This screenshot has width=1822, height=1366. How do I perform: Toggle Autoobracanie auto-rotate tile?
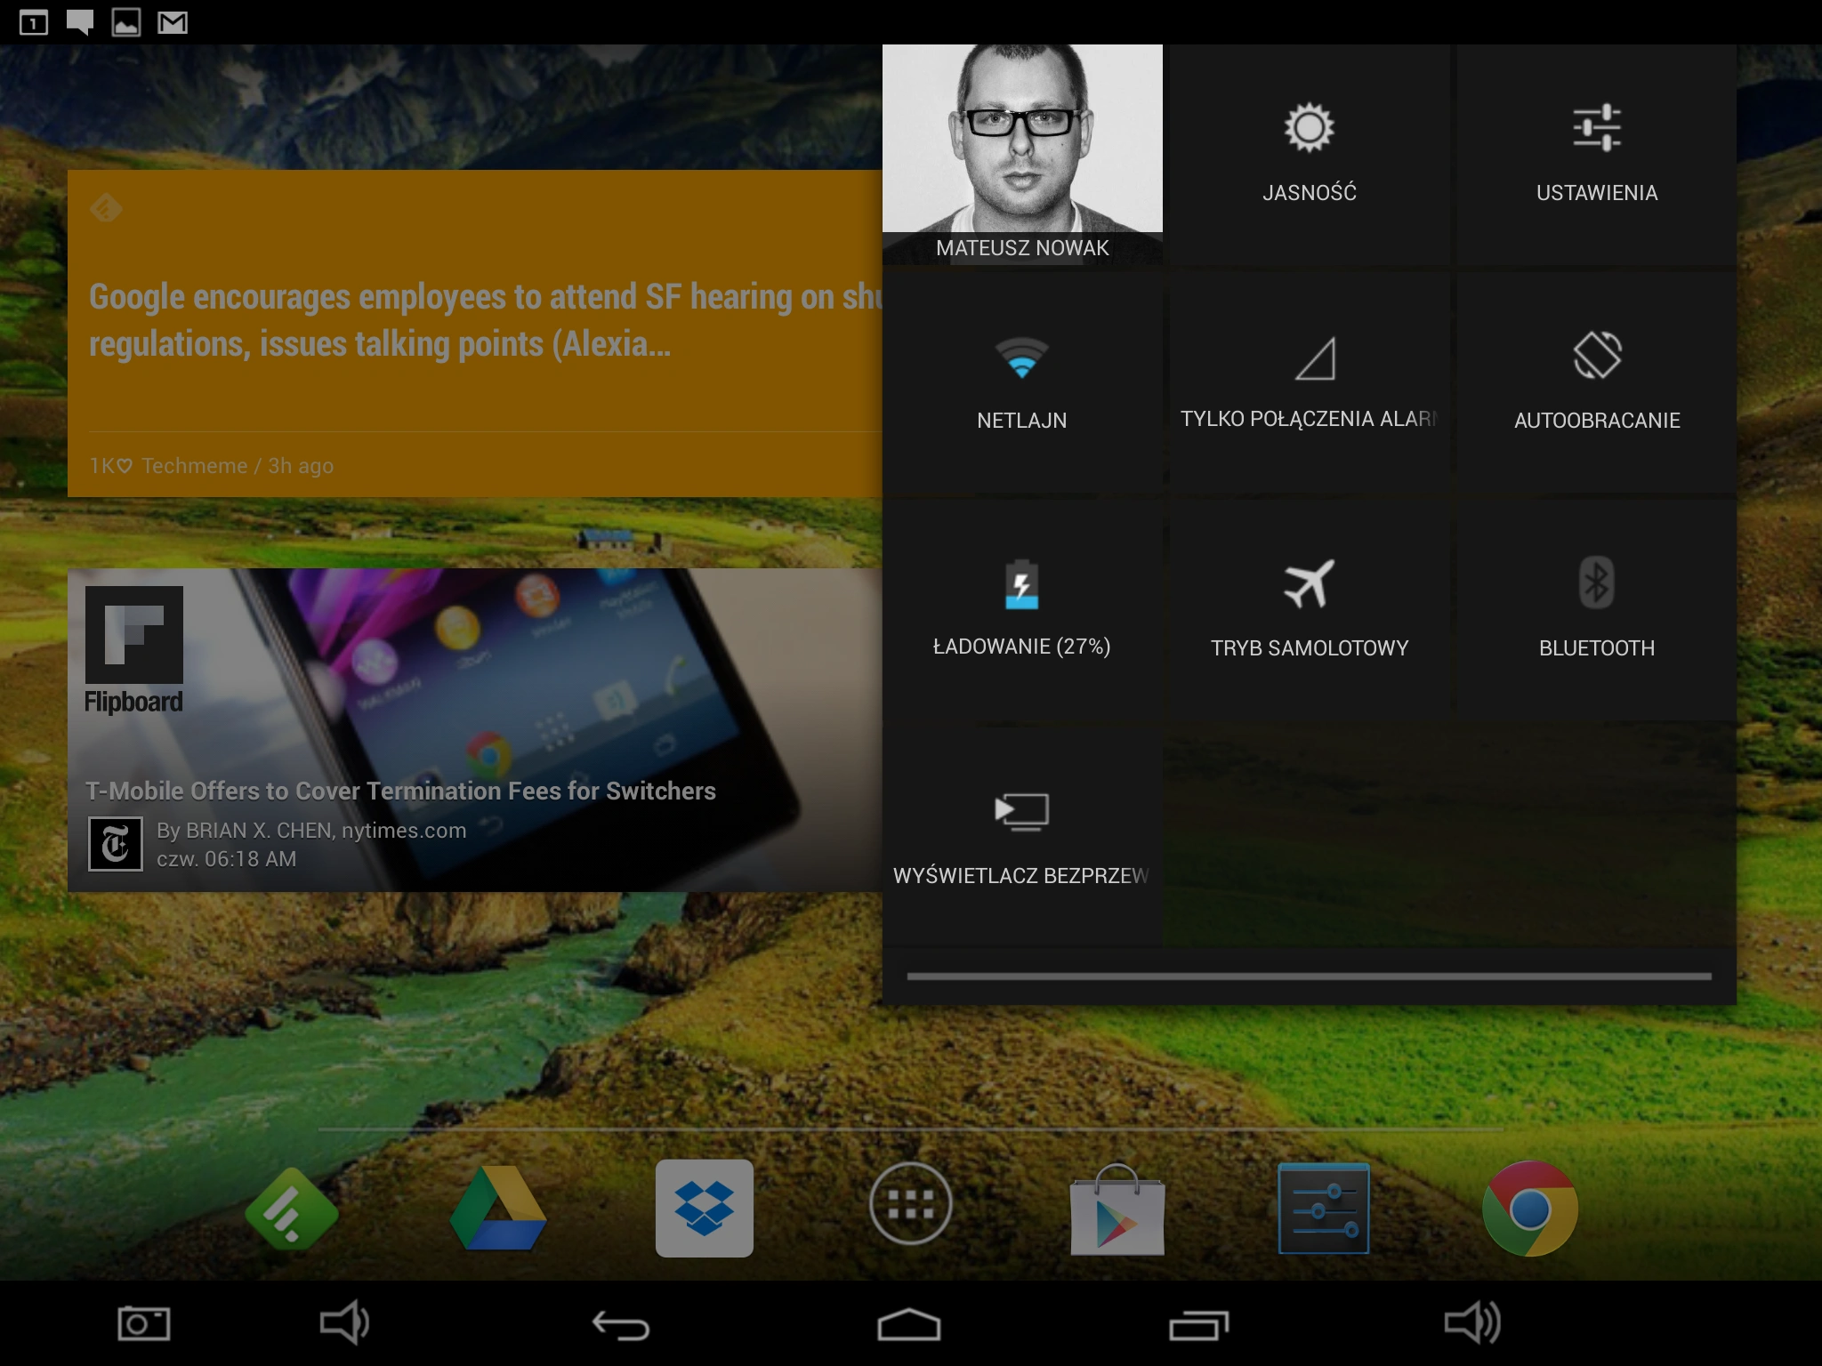(1597, 382)
